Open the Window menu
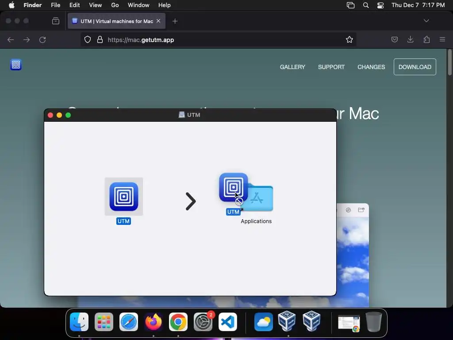The image size is (453, 340). [138, 5]
